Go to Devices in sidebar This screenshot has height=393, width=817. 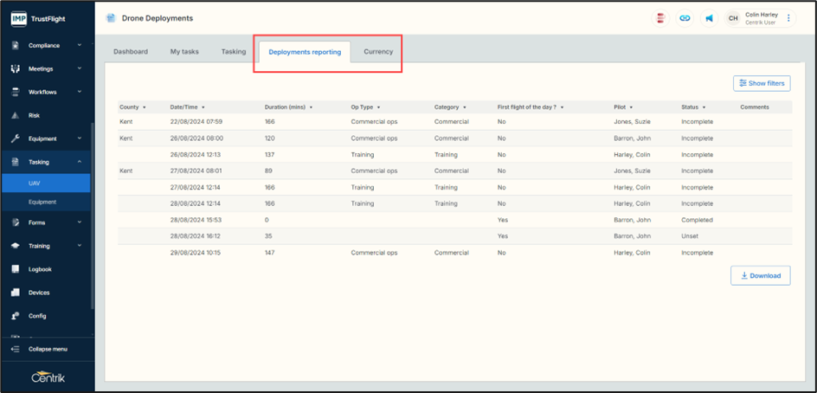pyautogui.click(x=39, y=293)
